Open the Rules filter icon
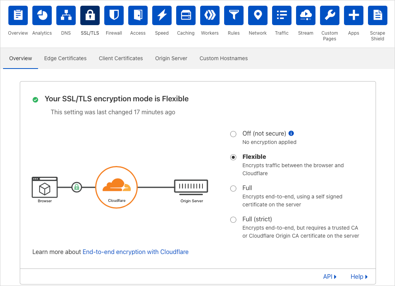Viewport: 395px width, 286px height. [234, 15]
